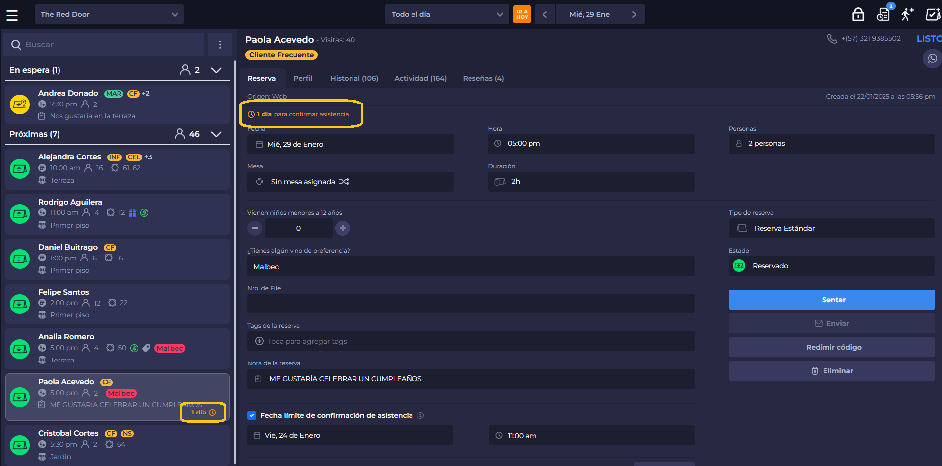Click the Nota de la reserva field
This screenshot has width=942, height=466.
pyautogui.click(x=471, y=379)
